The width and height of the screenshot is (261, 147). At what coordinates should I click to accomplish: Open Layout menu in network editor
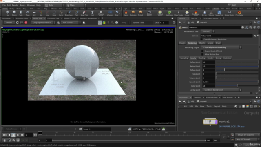pyautogui.click(x=217, y=106)
